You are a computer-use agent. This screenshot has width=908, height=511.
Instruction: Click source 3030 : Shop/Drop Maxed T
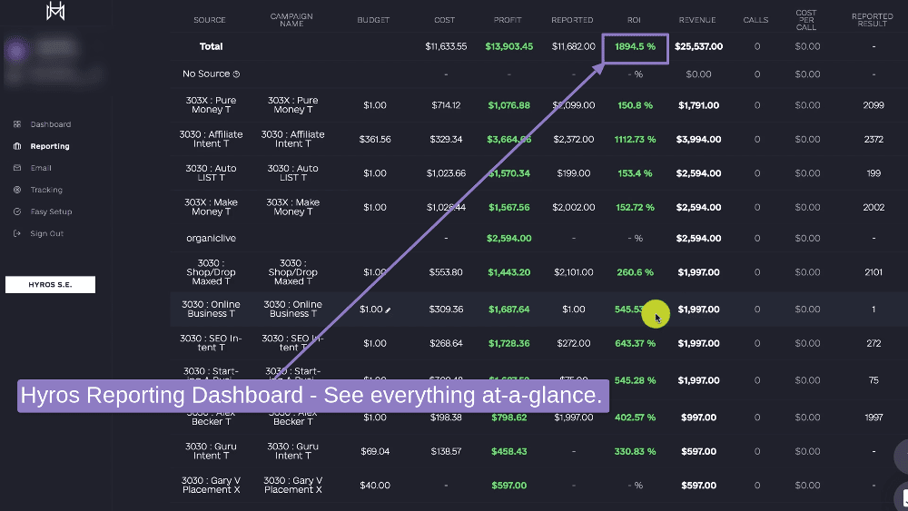tap(211, 272)
